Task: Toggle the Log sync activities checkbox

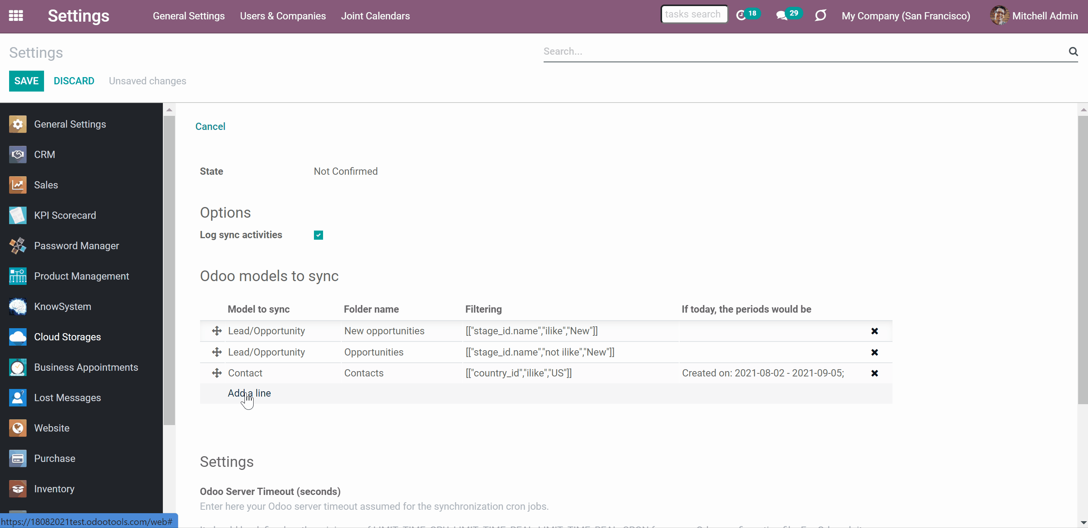Action: click(x=319, y=235)
